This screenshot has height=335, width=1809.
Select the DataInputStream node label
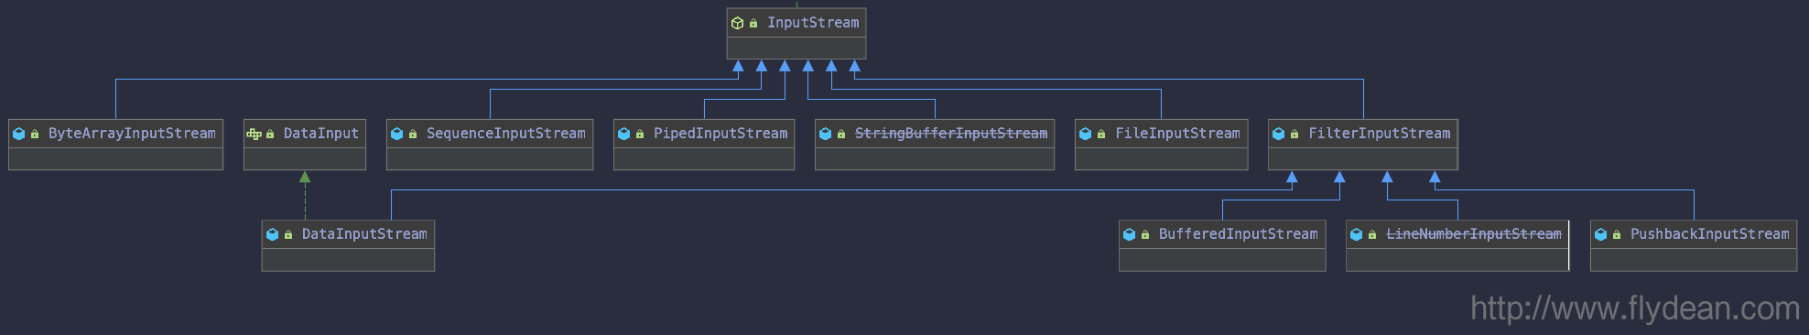pos(364,234)
